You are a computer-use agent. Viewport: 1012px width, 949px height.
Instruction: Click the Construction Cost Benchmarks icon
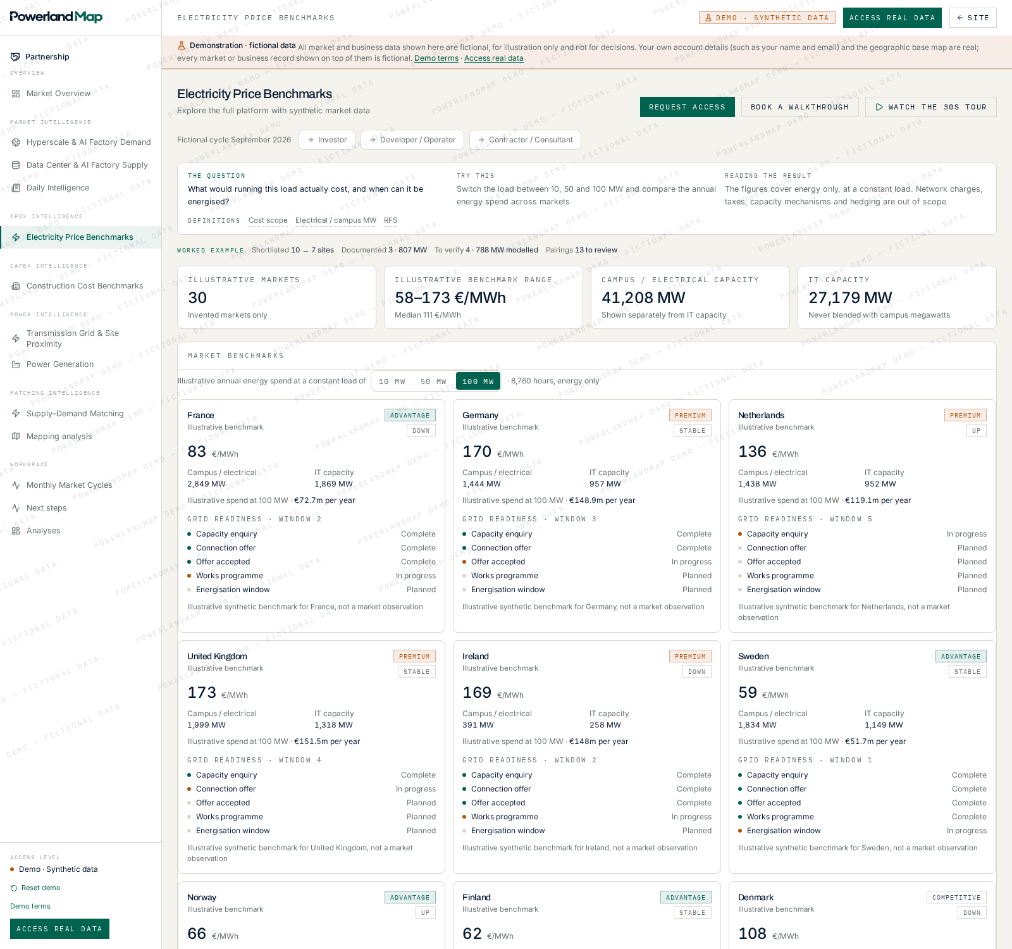pyautogui.click(x=16, y=286)
